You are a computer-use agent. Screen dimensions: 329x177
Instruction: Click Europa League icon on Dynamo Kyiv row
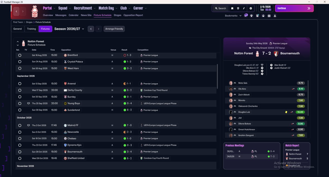(141, 145)
